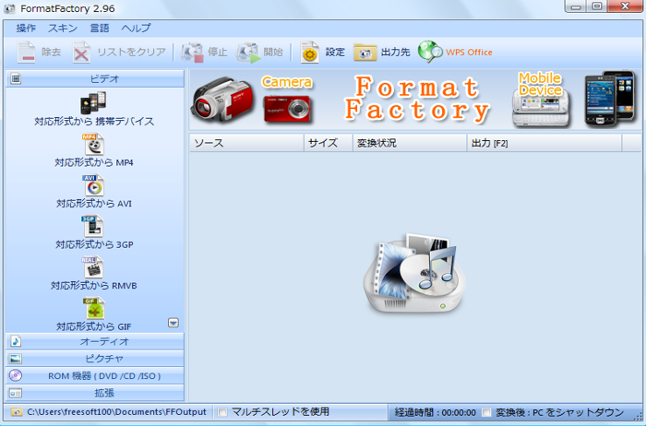Open the スキン menu
The height and width of the screenshot is (426, 646).
[x=63, y=28]
